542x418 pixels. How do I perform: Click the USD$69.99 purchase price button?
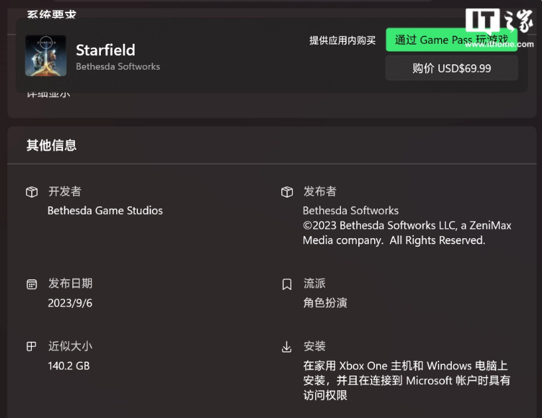point(451,68)
